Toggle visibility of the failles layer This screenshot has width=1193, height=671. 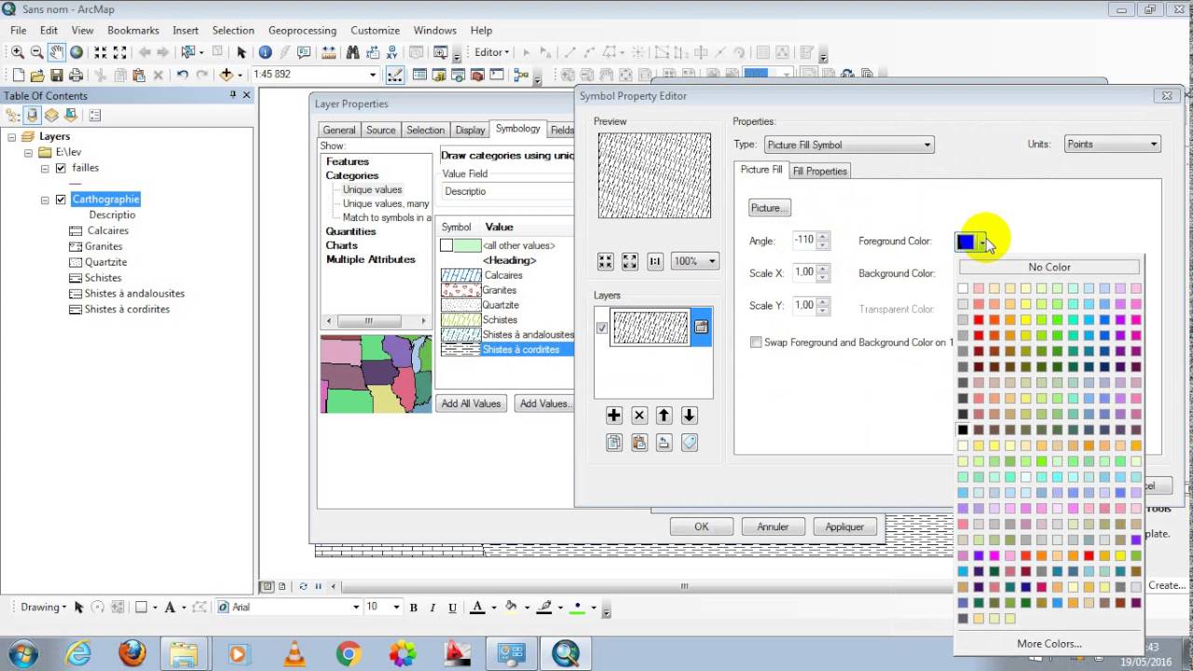pos(61,169)
